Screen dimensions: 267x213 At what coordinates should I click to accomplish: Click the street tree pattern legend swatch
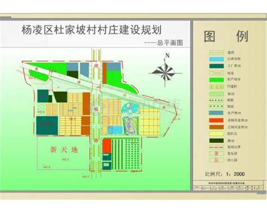(x=216, y=87)
